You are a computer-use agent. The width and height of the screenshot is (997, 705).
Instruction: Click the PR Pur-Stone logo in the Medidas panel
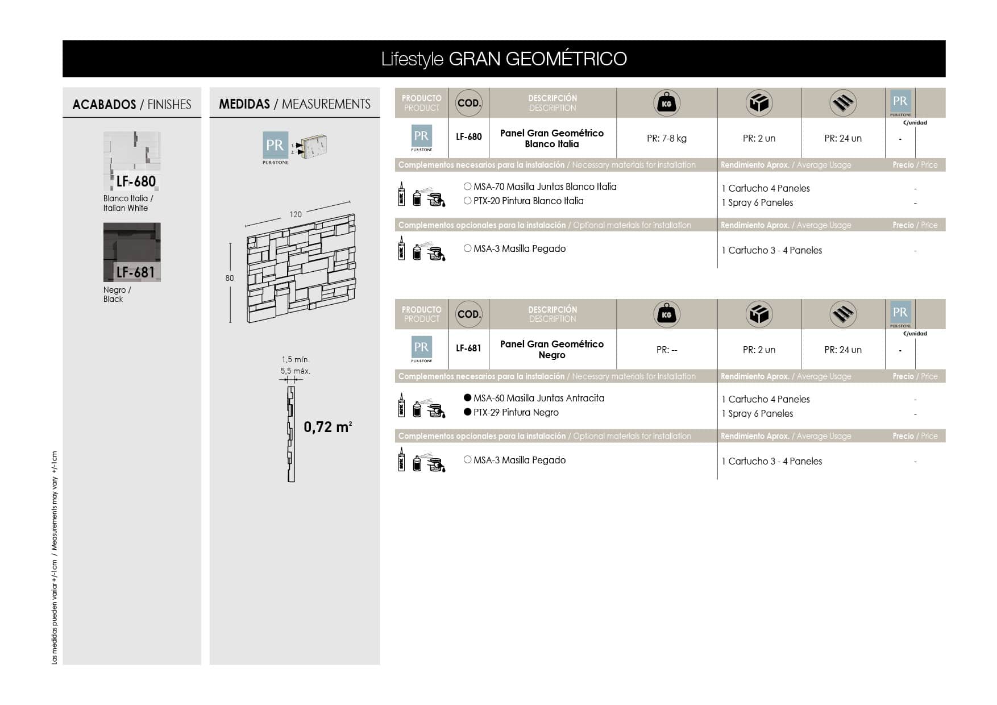[275, 148]
